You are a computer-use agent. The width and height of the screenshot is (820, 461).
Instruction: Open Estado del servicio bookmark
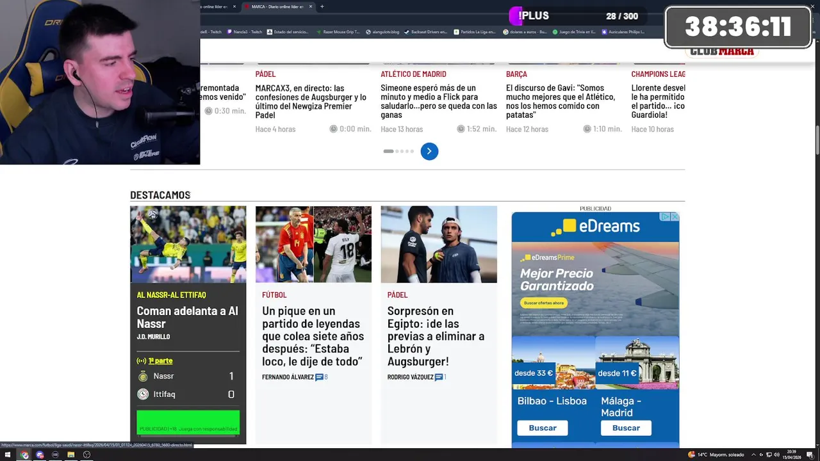[288, 31]
